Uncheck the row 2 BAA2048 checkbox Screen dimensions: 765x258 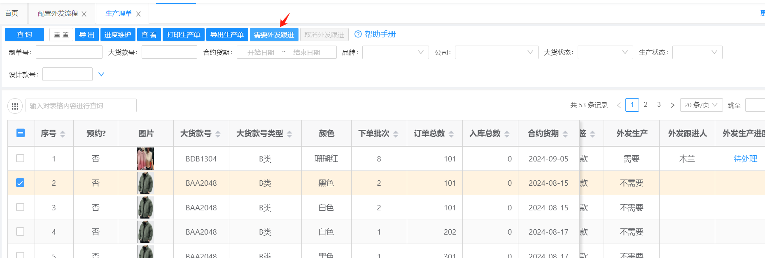point(20,183)
